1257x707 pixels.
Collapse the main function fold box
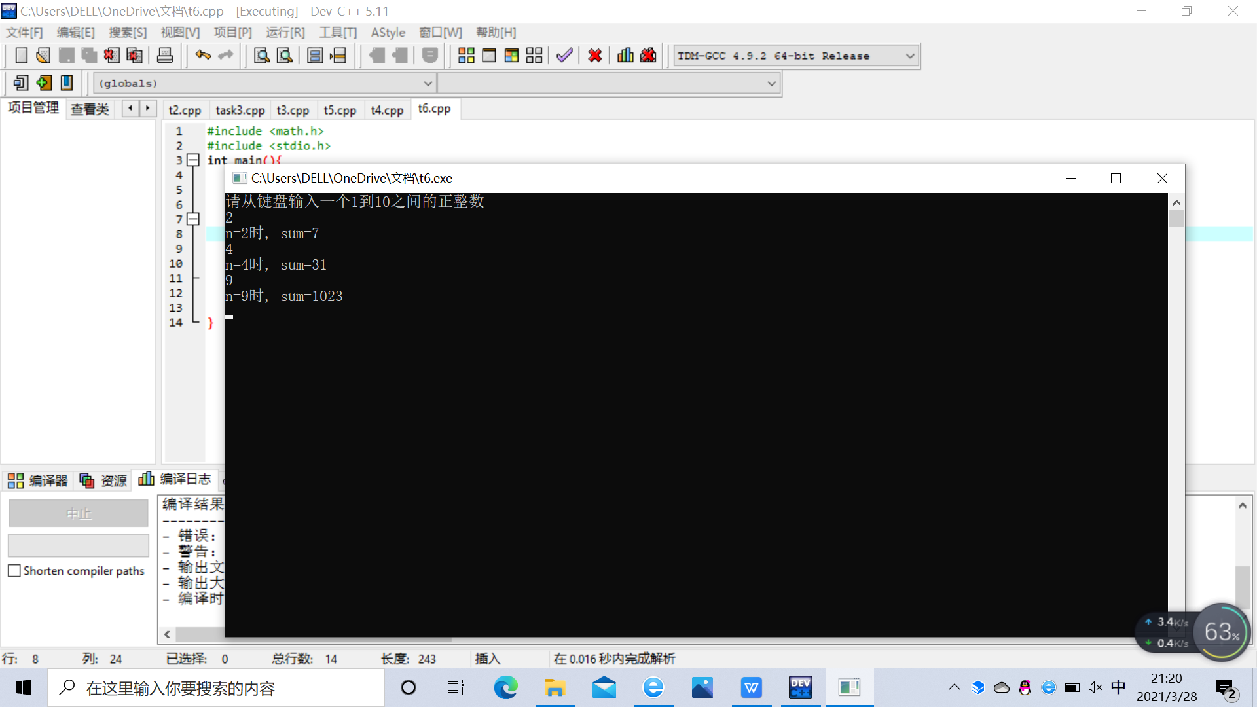coord(192,160)
